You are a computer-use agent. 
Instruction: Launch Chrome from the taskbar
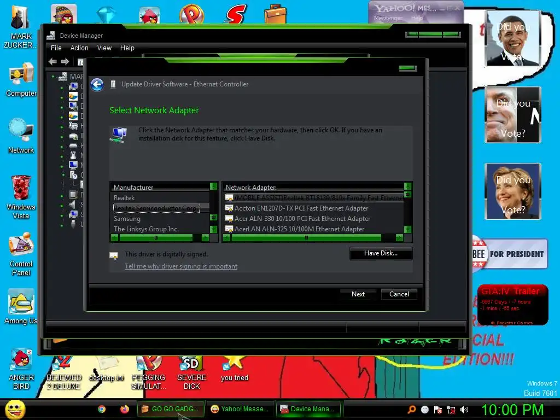[x=102, y=409]
